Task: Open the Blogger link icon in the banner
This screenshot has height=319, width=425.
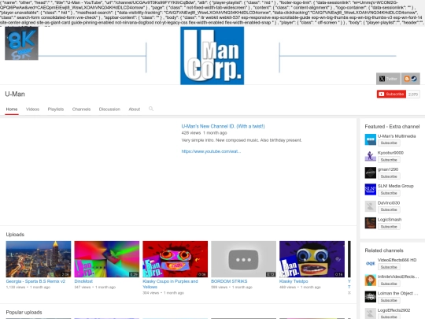Action: [x=407, y=79]
